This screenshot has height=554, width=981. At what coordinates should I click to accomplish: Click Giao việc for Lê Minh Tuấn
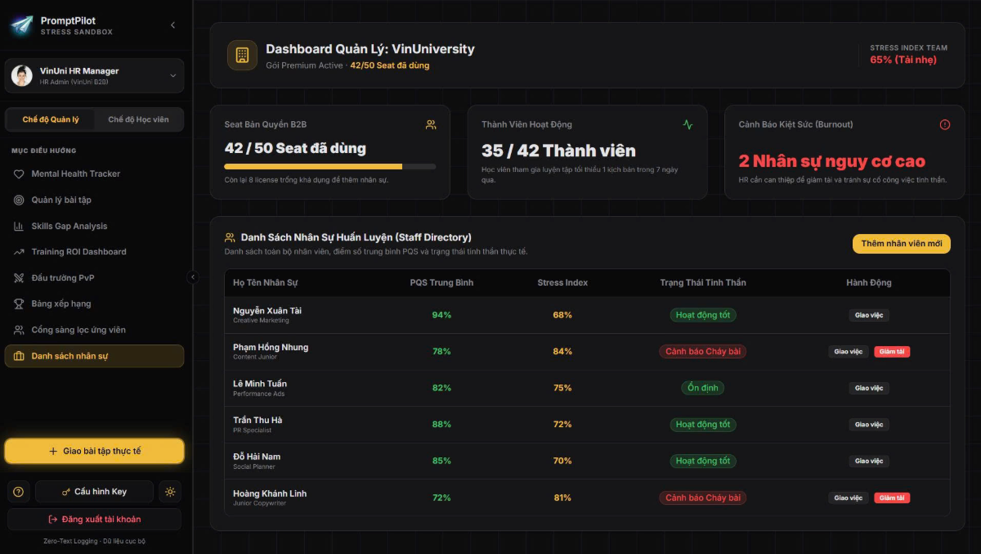pyautogui.click(x=868, y=388)
